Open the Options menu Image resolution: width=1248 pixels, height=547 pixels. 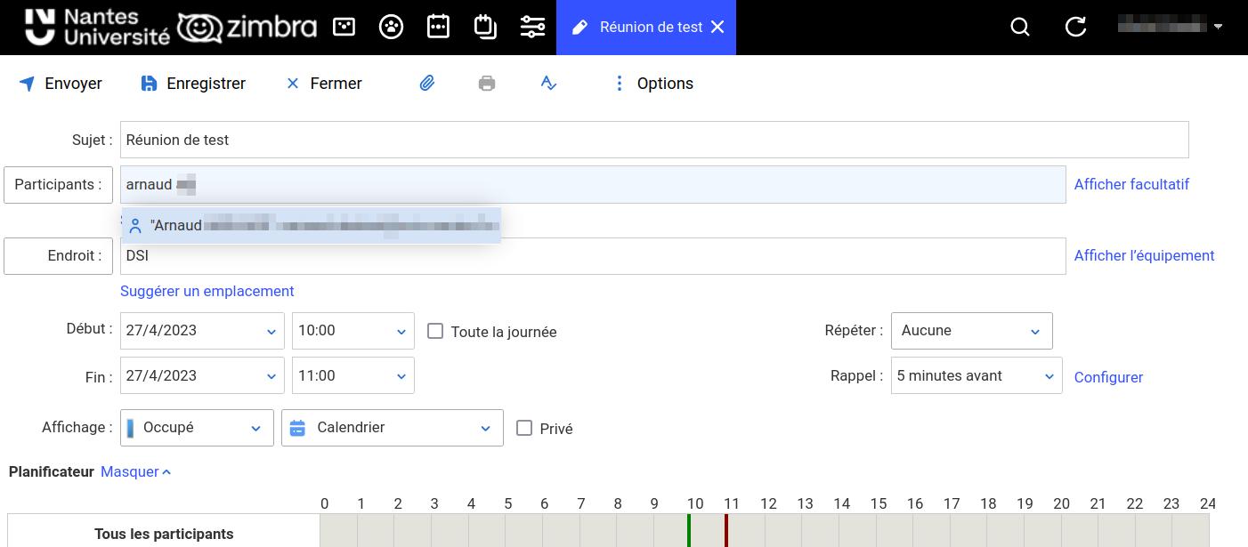click(654, 84)
